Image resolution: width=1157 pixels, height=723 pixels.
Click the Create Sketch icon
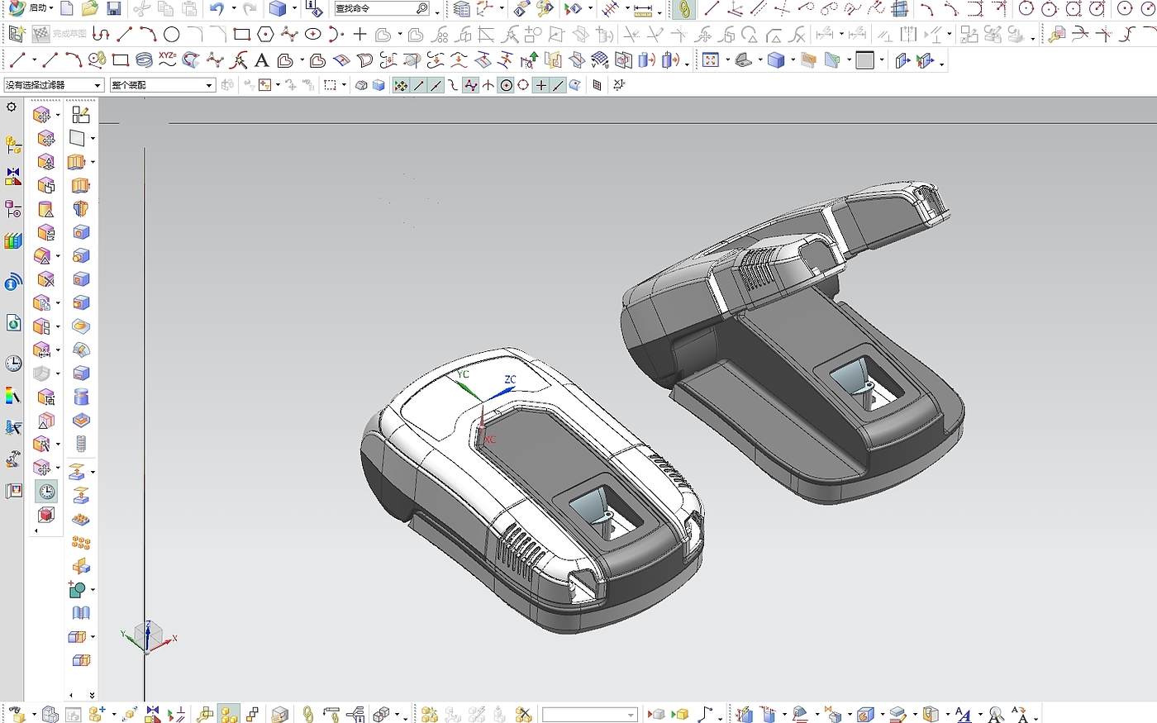[17, 35]
